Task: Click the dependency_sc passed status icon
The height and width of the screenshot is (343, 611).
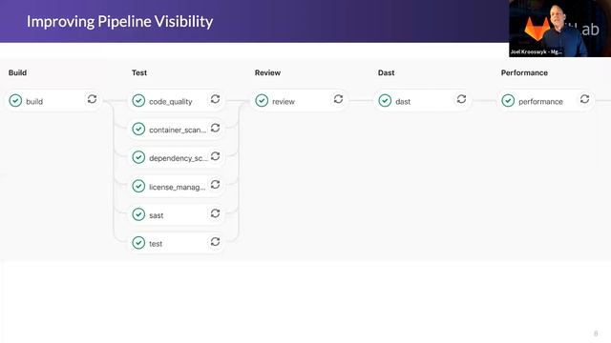Action: (x=138, y=157)
